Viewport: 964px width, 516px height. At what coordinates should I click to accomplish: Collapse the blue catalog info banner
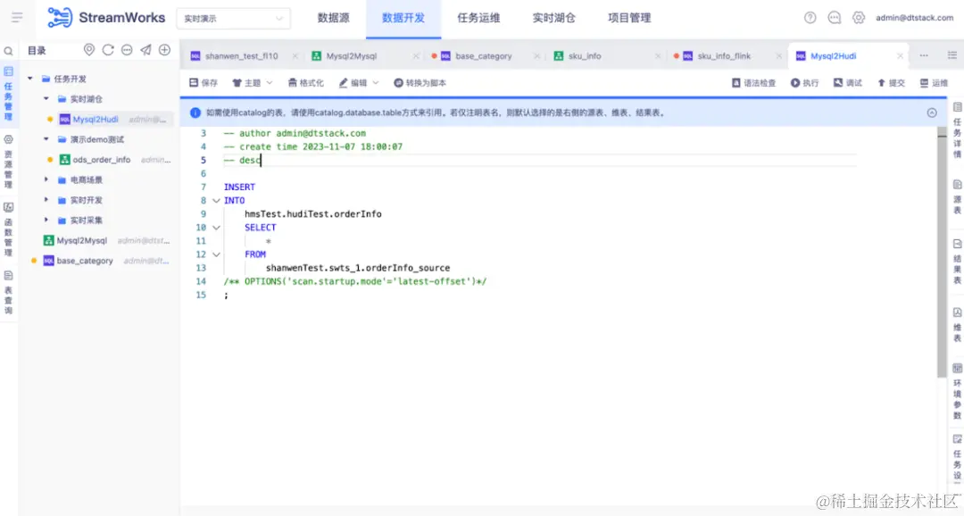click(x=932, y=112)
